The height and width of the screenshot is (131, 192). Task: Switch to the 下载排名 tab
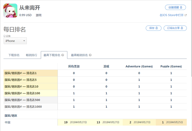14,55
